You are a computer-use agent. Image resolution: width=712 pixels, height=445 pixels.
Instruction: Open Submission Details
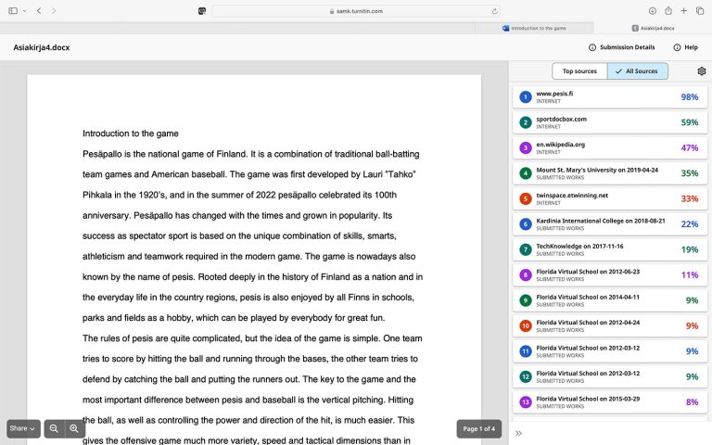(622, 47)
